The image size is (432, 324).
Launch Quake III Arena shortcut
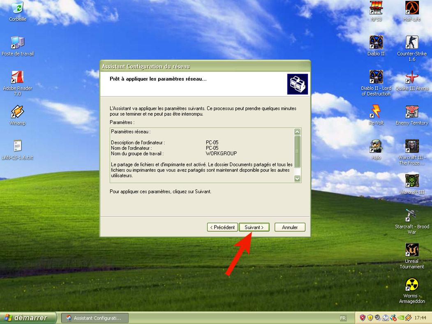click(411, 77)
